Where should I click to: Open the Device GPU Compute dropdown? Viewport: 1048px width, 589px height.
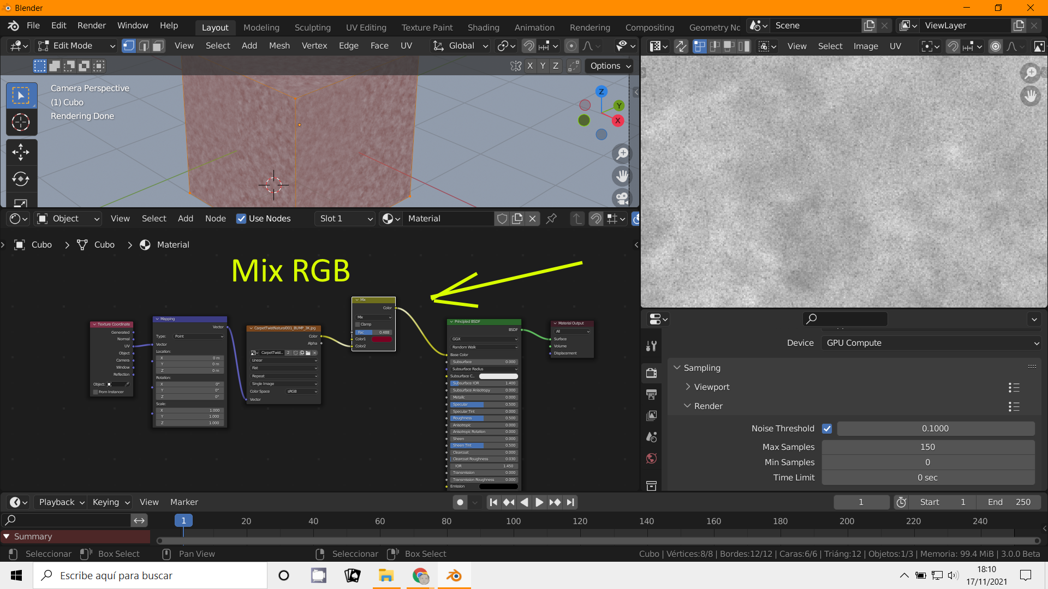931,343
